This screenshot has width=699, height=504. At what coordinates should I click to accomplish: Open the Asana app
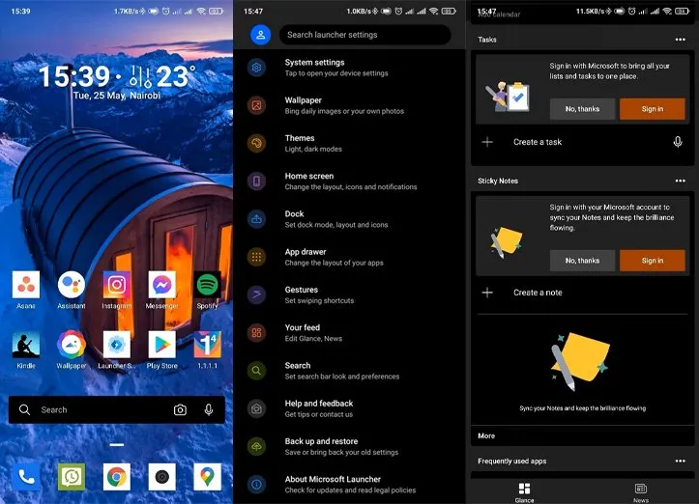[26, 285]
